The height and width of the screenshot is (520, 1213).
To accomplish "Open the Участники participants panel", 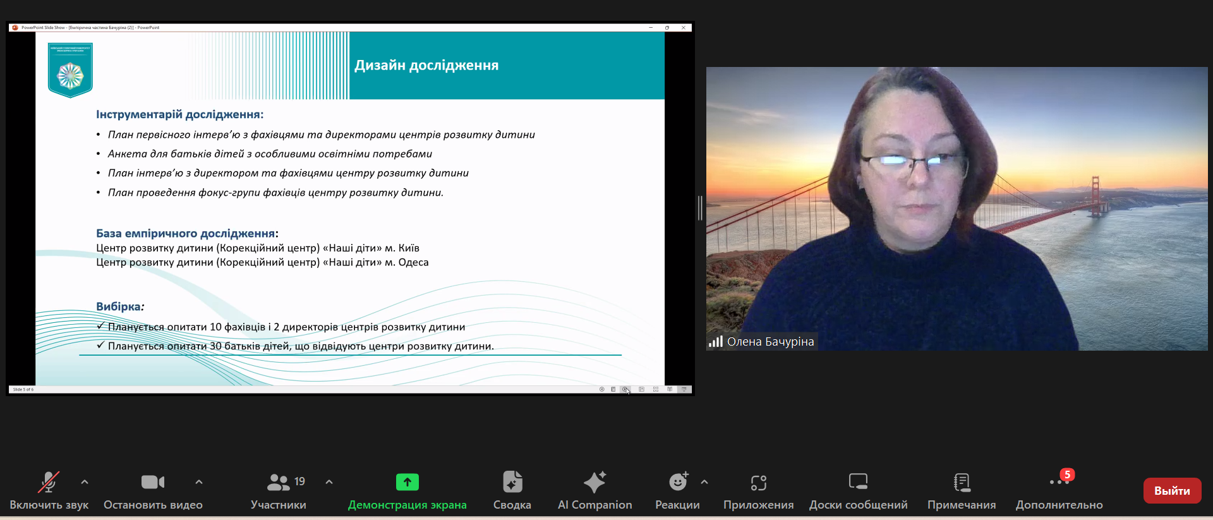I will coord(279,490).
